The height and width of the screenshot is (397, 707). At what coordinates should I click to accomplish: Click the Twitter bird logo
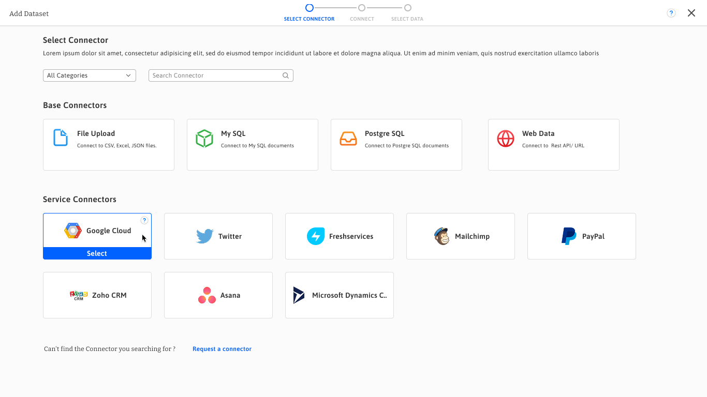pos(205,236)
